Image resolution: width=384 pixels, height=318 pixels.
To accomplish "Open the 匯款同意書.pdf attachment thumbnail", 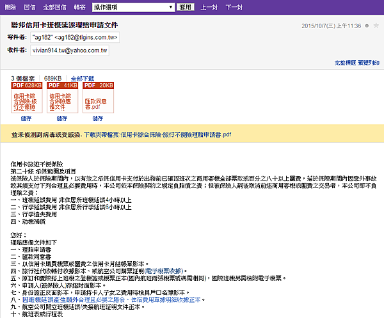I will (98, 97).
